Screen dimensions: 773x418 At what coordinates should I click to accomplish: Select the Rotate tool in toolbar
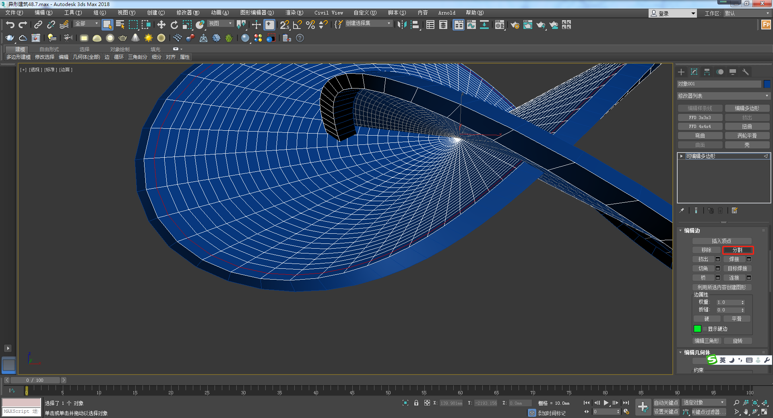pos(174,25)
